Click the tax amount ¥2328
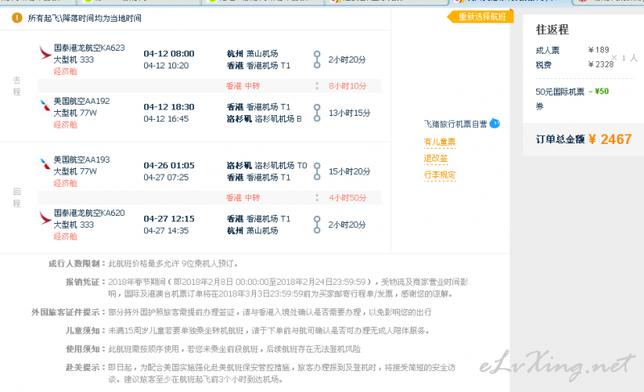The height and width of the screenshot is (392, 644). 601,64
